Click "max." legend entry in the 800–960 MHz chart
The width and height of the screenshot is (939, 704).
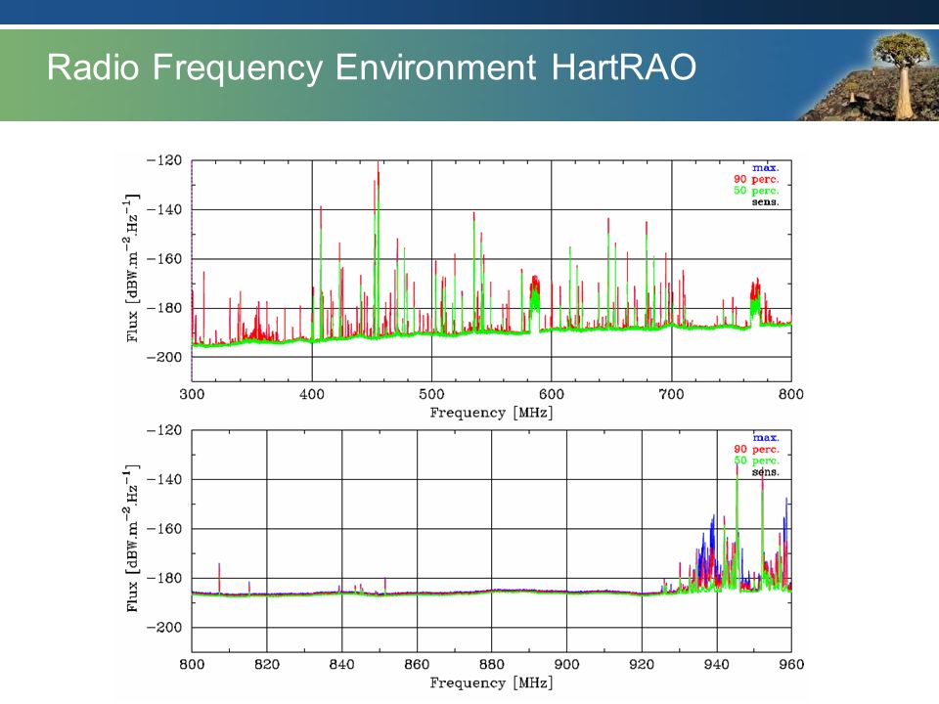pyautogui.click(x=765, y=438)
